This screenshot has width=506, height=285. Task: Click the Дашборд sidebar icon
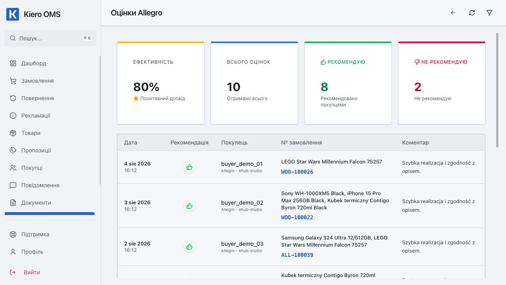[x=13, y=63]
